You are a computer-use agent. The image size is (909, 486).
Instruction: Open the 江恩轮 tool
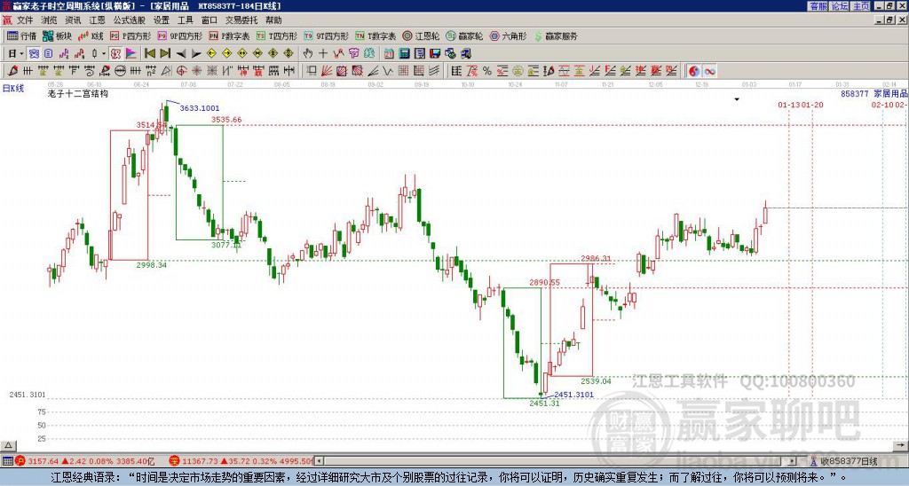421,35
